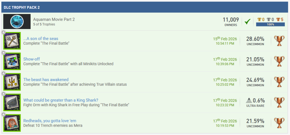
Task: Expand the Redheads trophy details
Action: [x=3, y=114]
